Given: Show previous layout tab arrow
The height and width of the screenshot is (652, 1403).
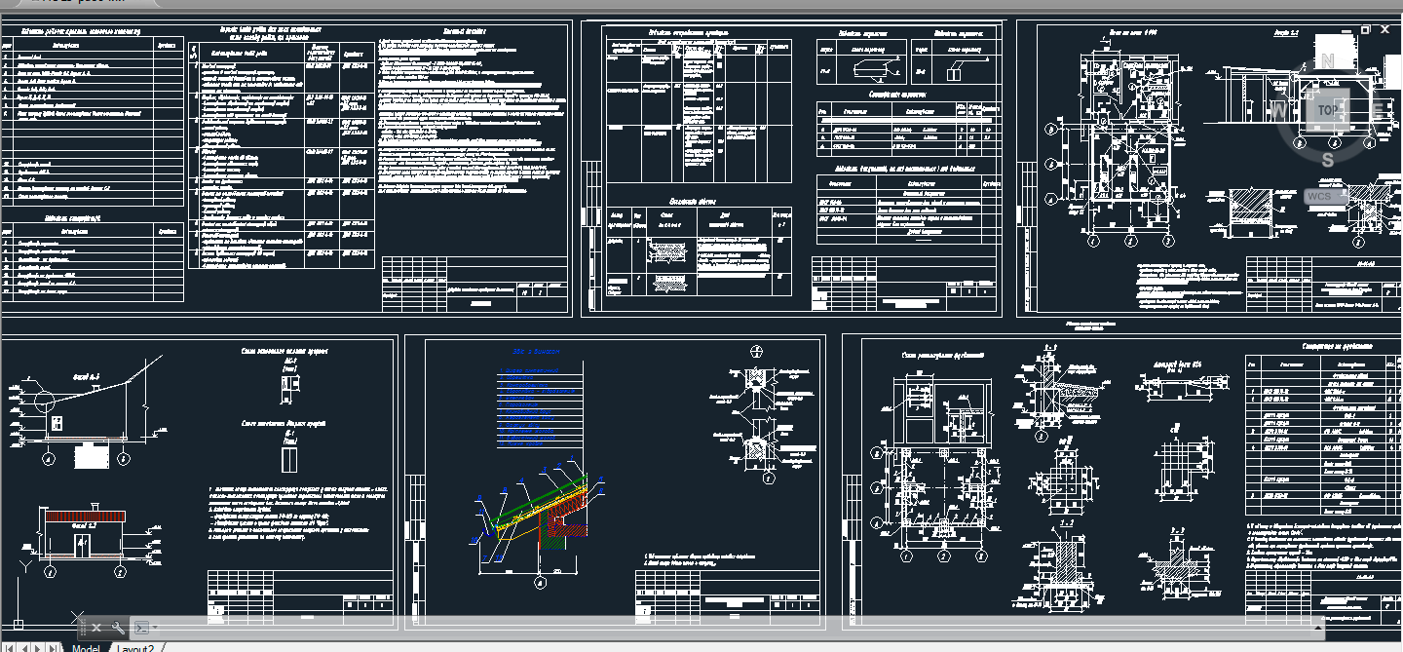Looking at the screenshot, I should [24, 648].
